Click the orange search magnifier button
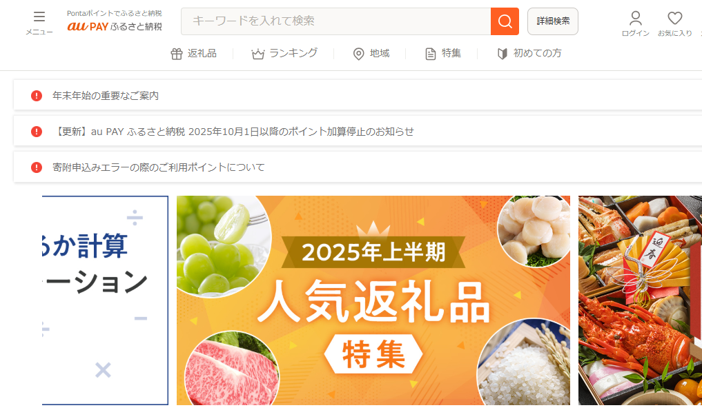This screenshot has width=702, height=410. (505, 21)
